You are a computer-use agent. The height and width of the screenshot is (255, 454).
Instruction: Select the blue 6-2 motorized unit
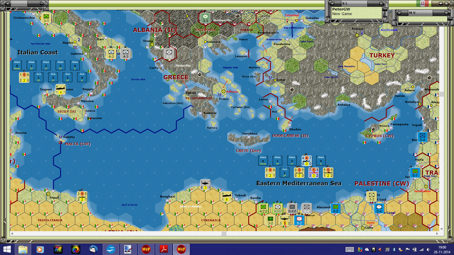pyautogui.click(x=299, y=220)
